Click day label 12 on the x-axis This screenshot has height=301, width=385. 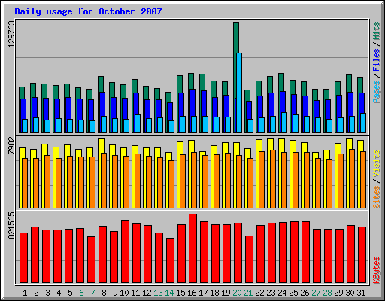(x=147, y=293)
